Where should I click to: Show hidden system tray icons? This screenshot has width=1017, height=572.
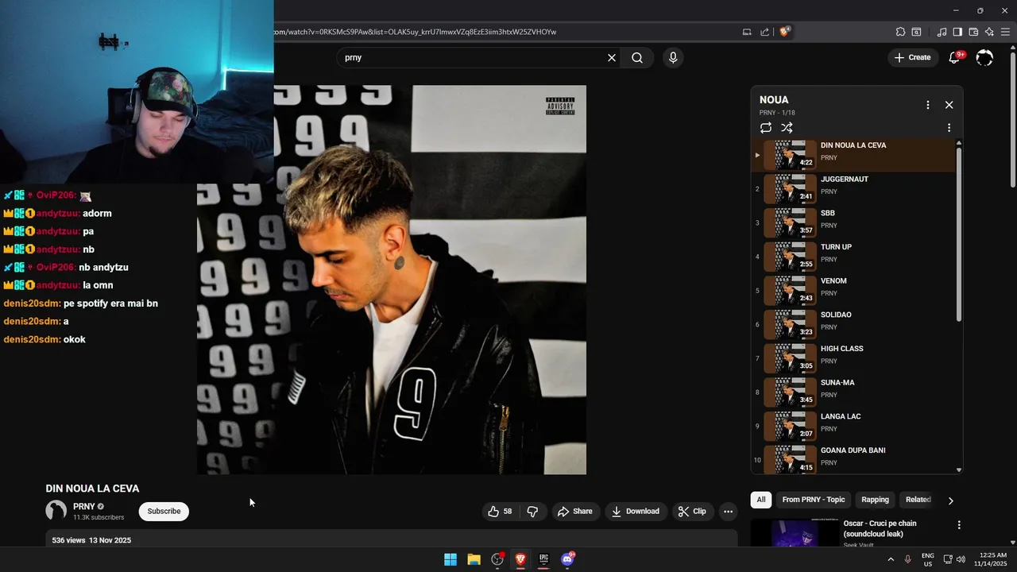(891, 559)
